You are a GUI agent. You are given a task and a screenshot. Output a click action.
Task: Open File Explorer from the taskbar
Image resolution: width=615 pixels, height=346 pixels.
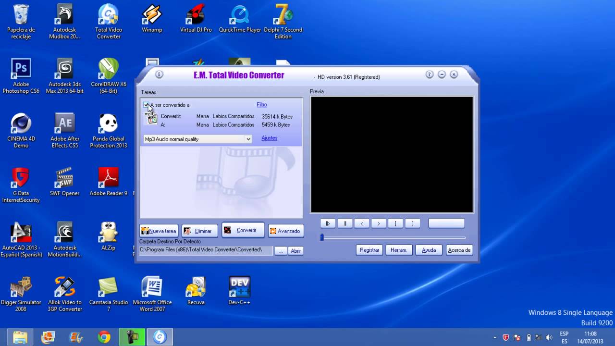click(x=20, y=337)
